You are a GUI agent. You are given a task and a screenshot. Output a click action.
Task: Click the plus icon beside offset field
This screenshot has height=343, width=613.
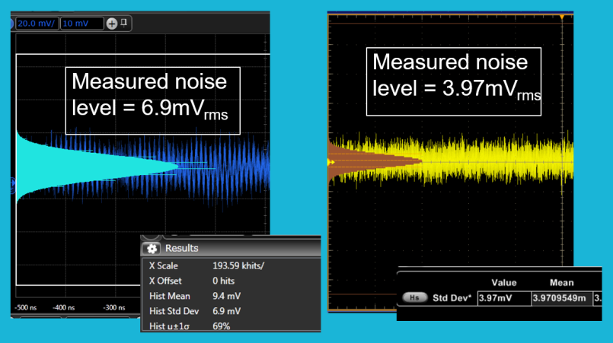(112, 24)
